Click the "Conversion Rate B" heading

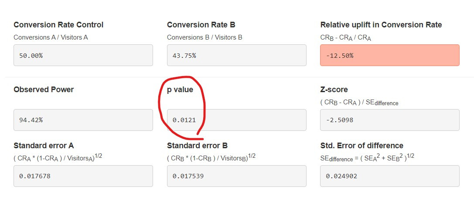coord(201,25)
